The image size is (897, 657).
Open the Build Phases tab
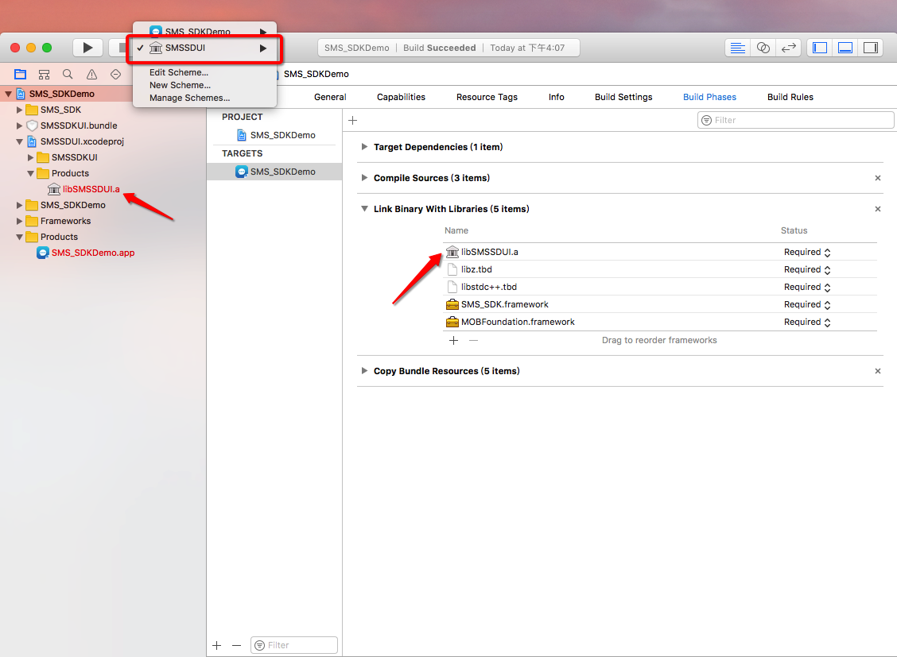(x=709, y=97)
